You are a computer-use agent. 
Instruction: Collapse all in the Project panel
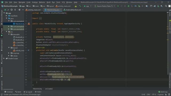point(15,10)
